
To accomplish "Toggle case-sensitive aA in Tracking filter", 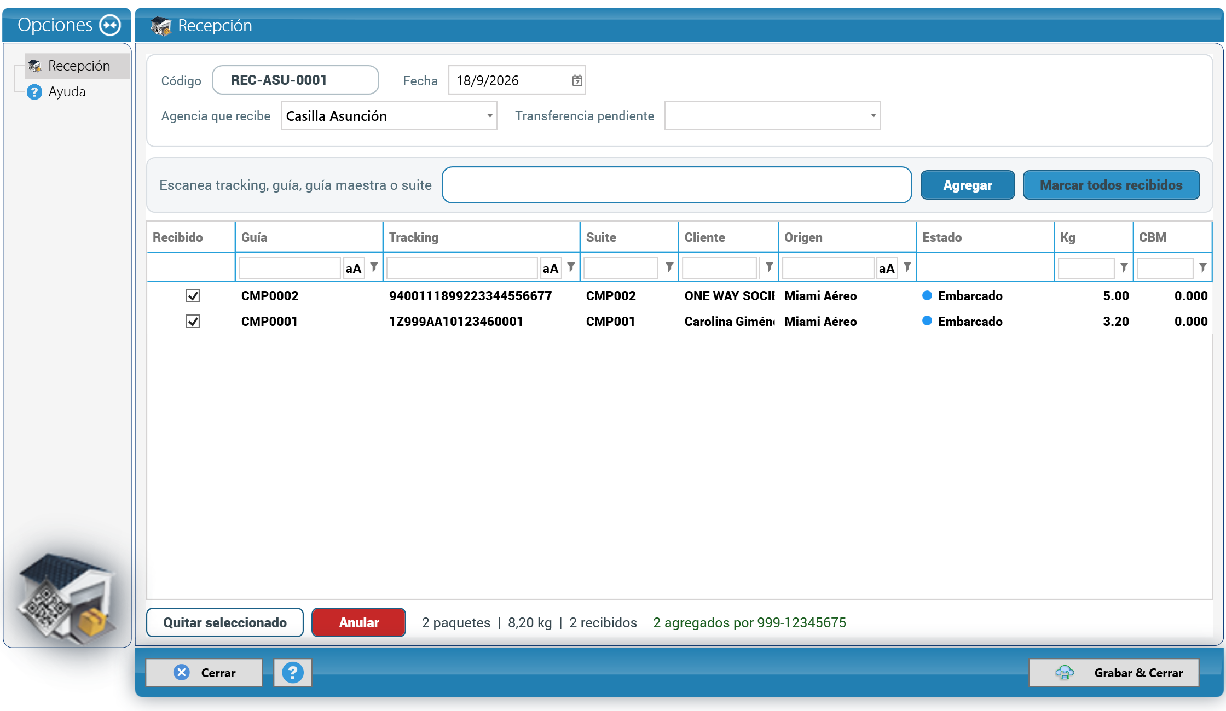I will pyautogui.click(x=551, y=268).
